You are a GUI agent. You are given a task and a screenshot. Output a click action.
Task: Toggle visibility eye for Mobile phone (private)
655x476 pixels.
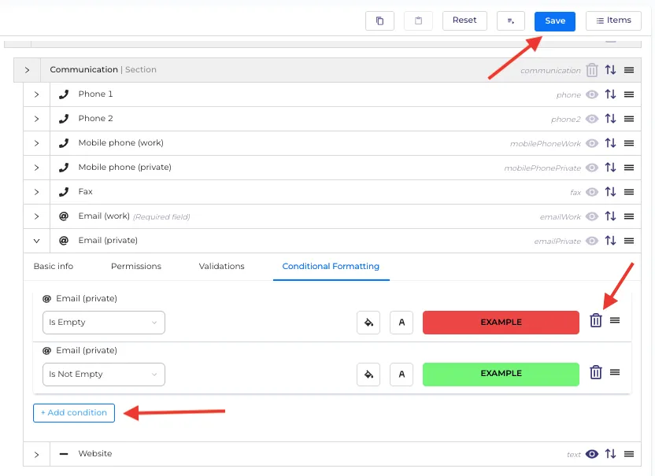tap(592, 168)
